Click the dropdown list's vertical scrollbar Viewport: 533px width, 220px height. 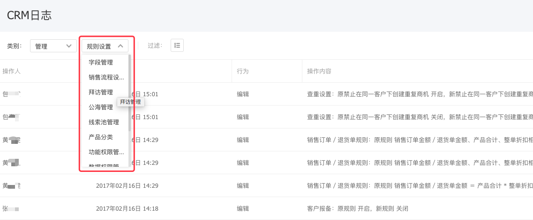[130, 93]
